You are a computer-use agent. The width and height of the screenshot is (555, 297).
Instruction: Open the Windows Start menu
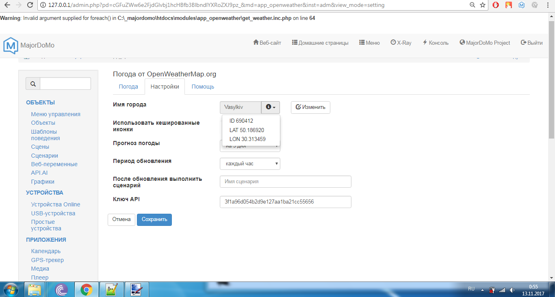click(x=11, y=290)
